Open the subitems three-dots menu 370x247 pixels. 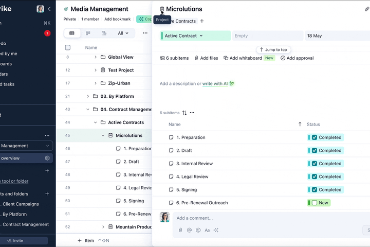click(x=192, y=113)
